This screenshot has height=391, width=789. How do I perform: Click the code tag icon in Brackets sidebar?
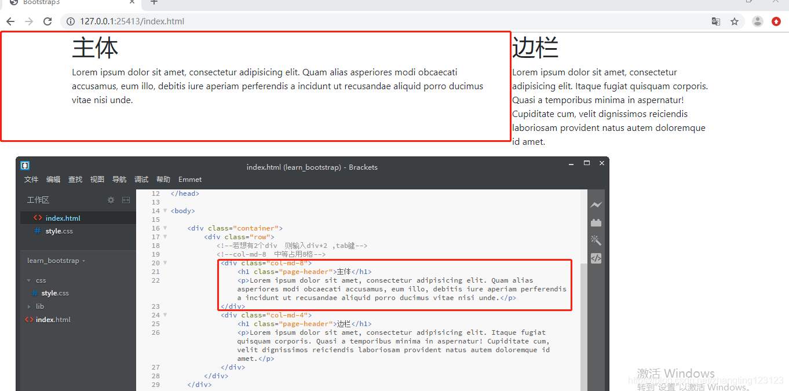[x=596, y=258]
